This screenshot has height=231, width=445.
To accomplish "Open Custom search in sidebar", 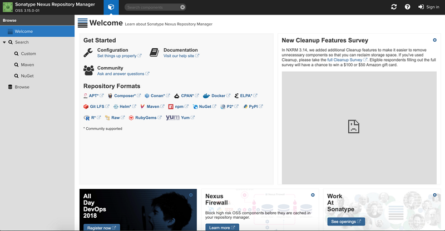I will click(28, 53).
